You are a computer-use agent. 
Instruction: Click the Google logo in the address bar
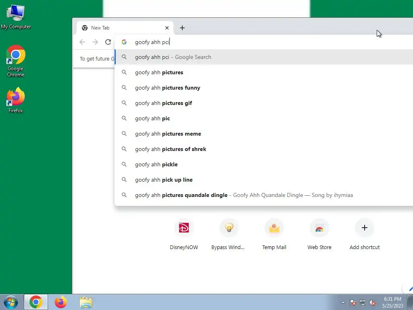tap(124, 42)
